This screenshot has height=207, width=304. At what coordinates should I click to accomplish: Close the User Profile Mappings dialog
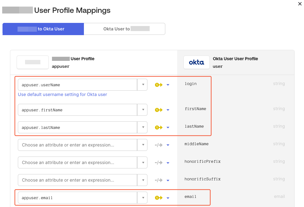[x=300, y=4]
